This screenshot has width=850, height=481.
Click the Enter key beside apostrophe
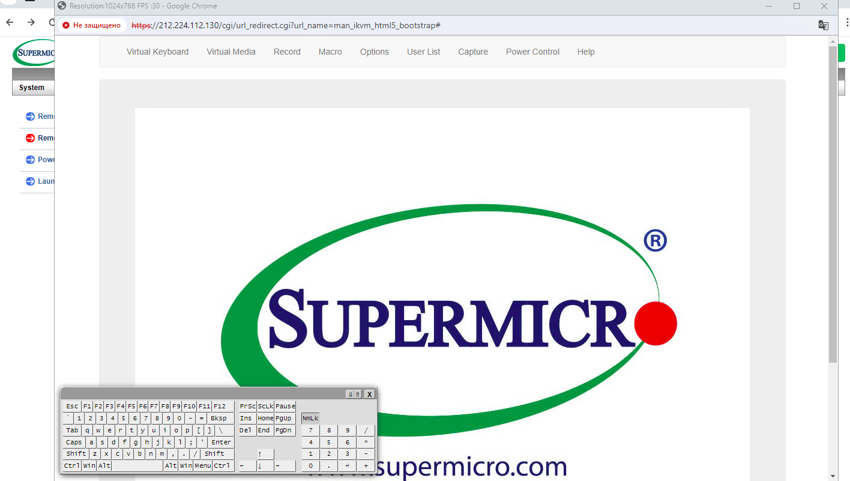(221, 442)
